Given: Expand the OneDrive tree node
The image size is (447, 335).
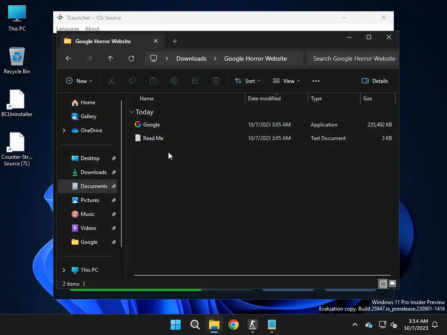Looking at the screenshot, I should [x=64, y=130].
